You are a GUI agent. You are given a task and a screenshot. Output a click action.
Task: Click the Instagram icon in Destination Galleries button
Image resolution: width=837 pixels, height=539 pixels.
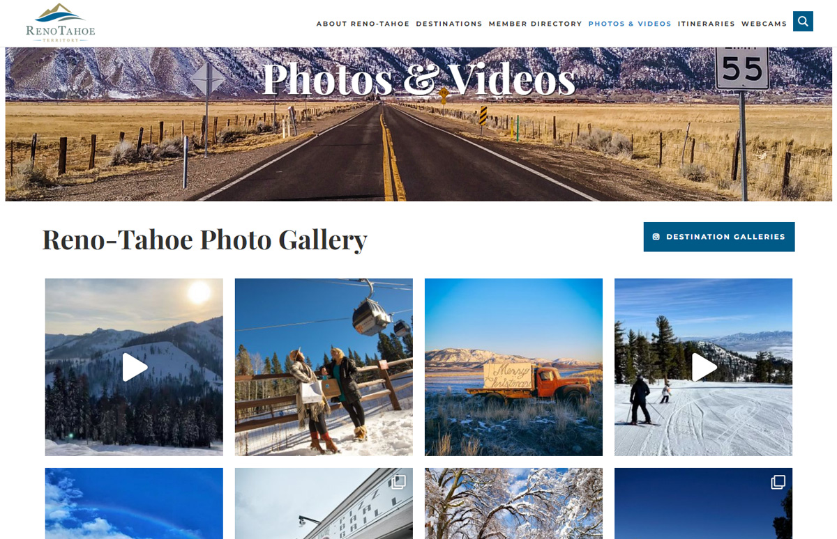[656, 237]
